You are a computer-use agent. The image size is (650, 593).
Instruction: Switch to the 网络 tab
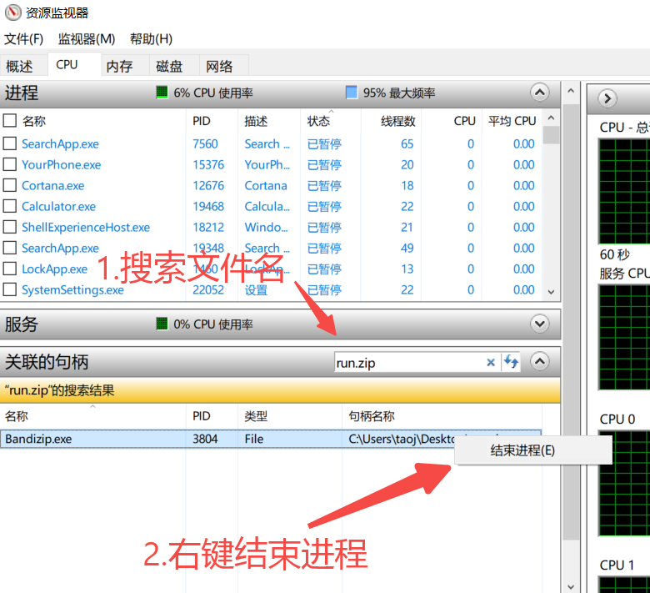(224, 66)
